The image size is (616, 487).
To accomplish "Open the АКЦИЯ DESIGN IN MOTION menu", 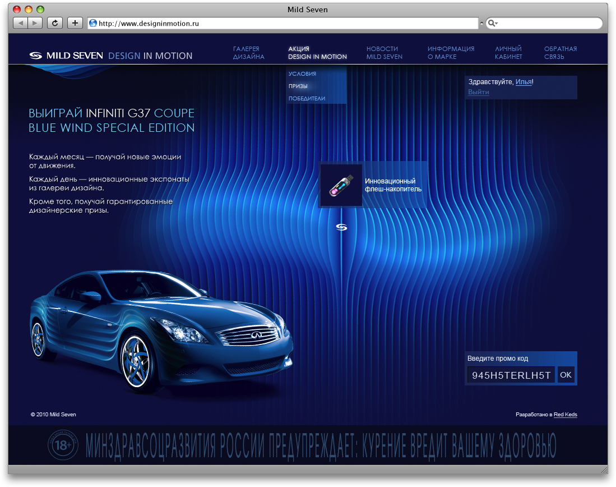I will click(x=317, y=53).
